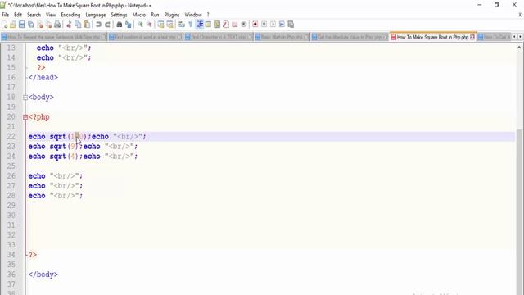Viewport: 524px width, 295px height.
Task: Open the Edit menu
Action: [18, 15]
